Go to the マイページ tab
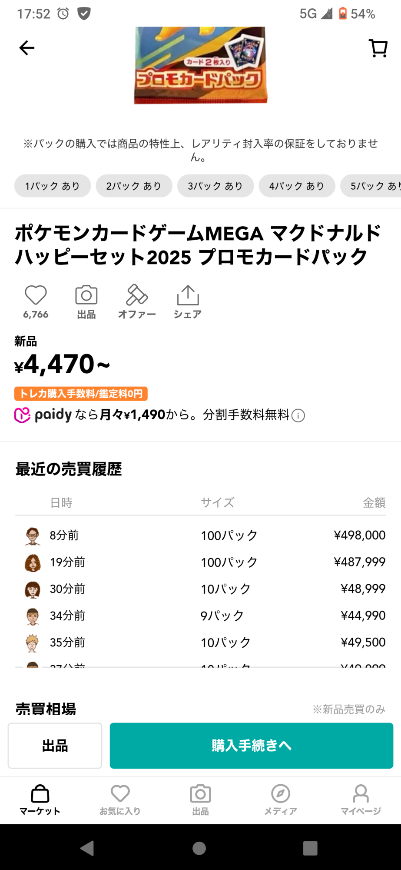The height and width of the screenshot is (870, 401). [x=361, y=800]
